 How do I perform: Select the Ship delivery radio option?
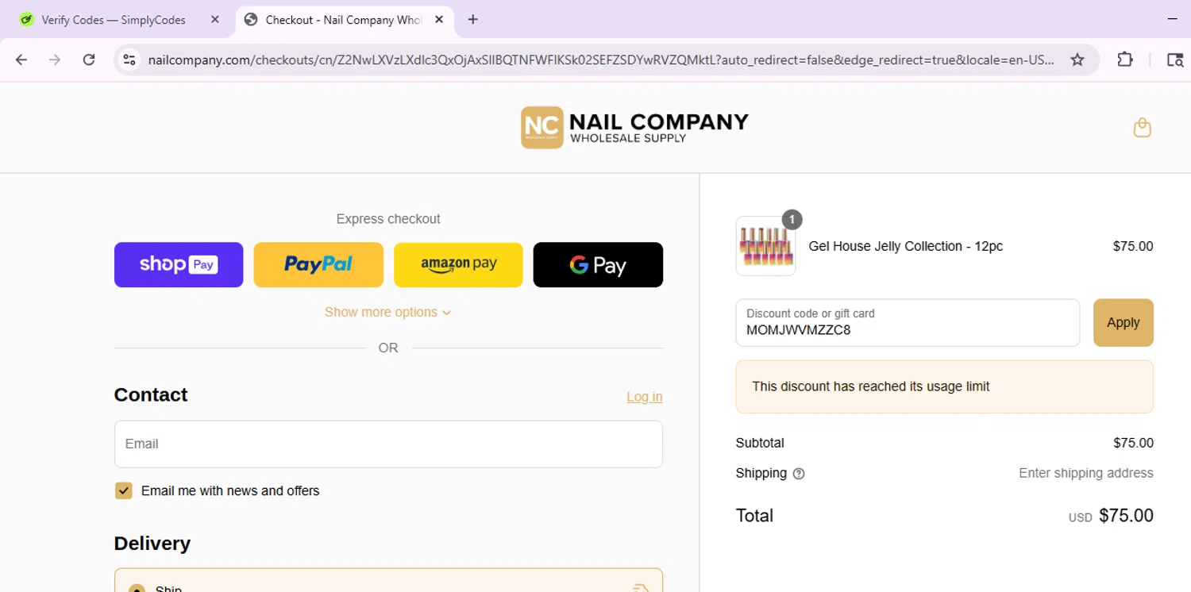pyautogui.click(x=137, y=589)
